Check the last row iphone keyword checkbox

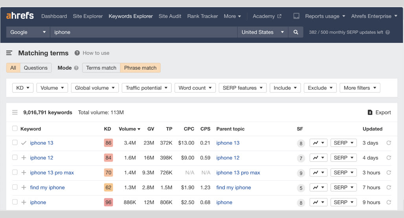point(15,202)
